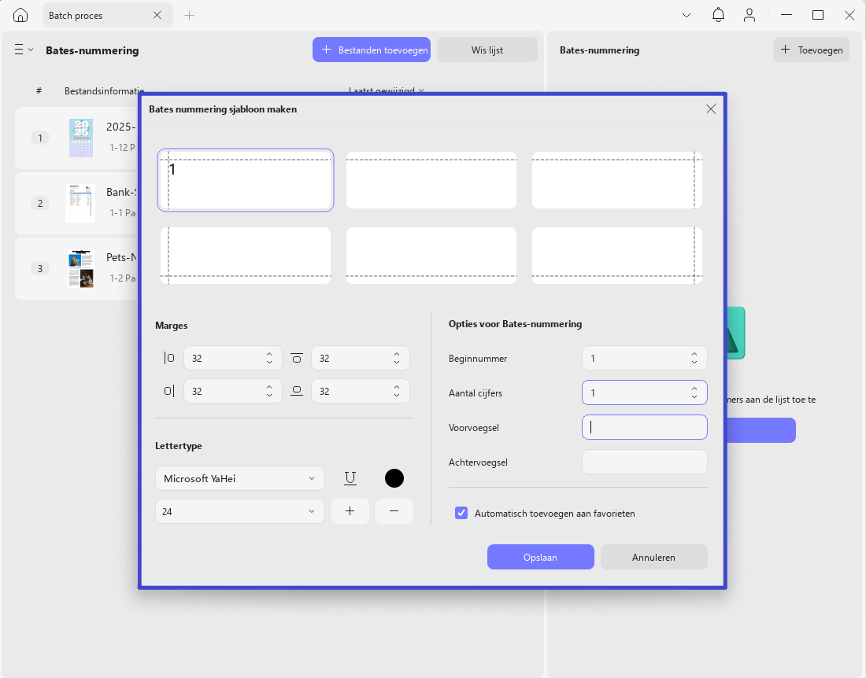Add new tab with plus icon
The width and height of the screenshot is (866, 678).
click(x=190, y=16)
